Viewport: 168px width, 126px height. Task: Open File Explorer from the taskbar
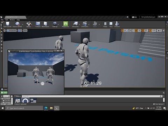point(51,108)
